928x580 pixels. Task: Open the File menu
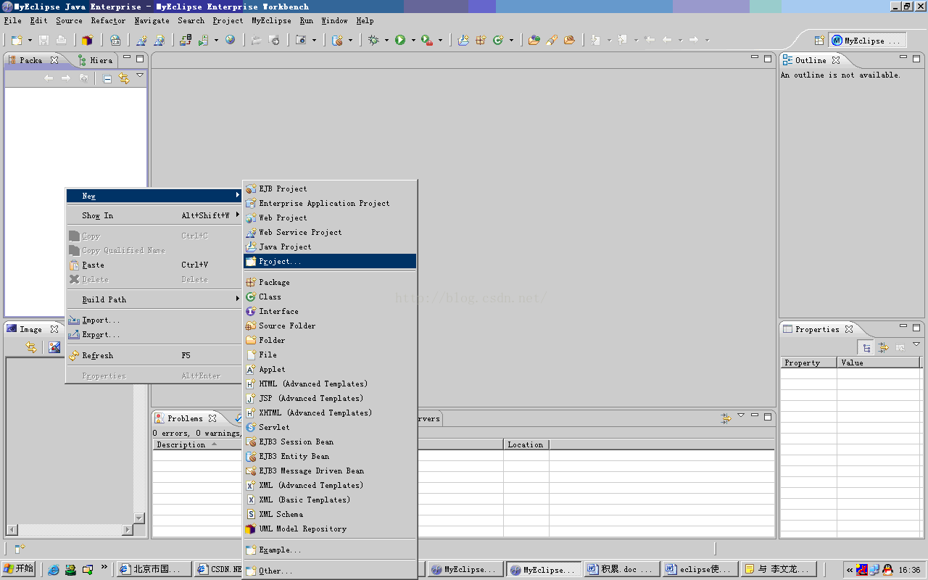coord(12,20)
